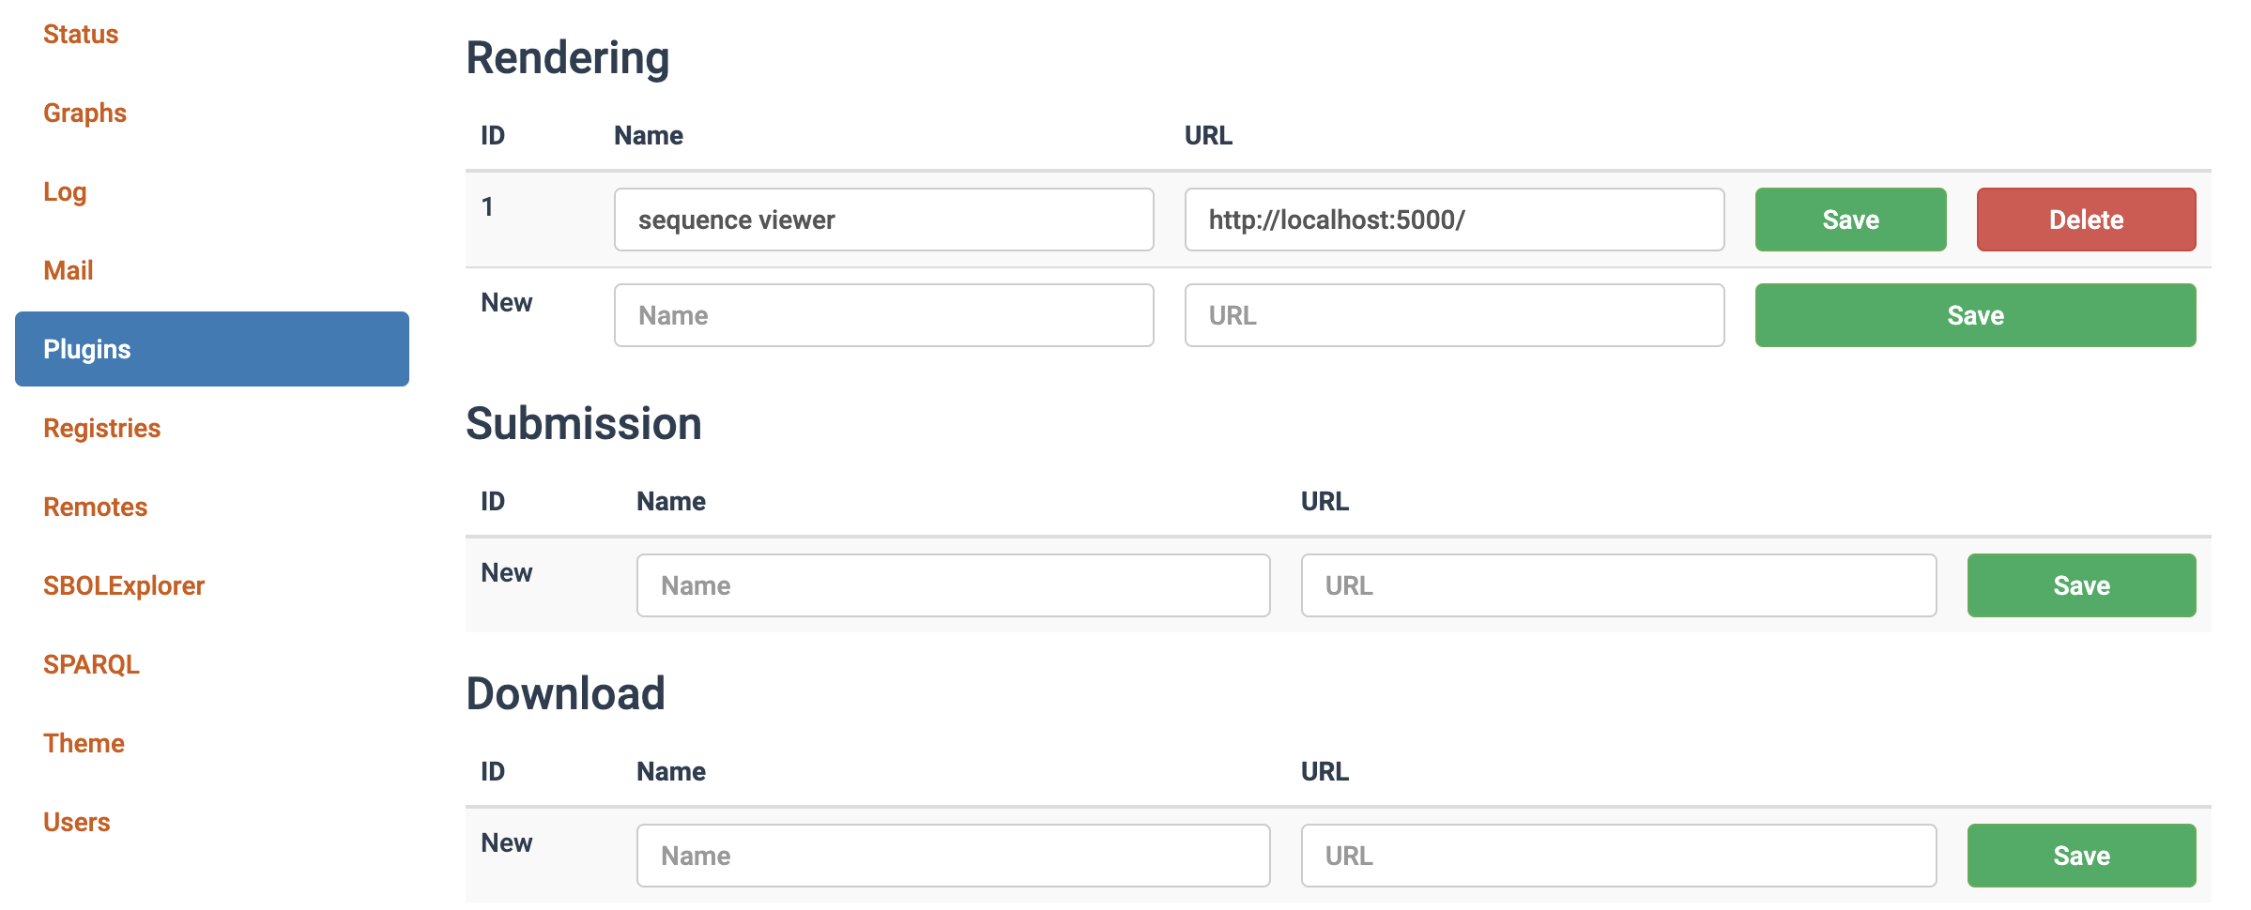Save the new Submission plugin
Screen dimensions: 2251x910
[x=2082, y=585]
